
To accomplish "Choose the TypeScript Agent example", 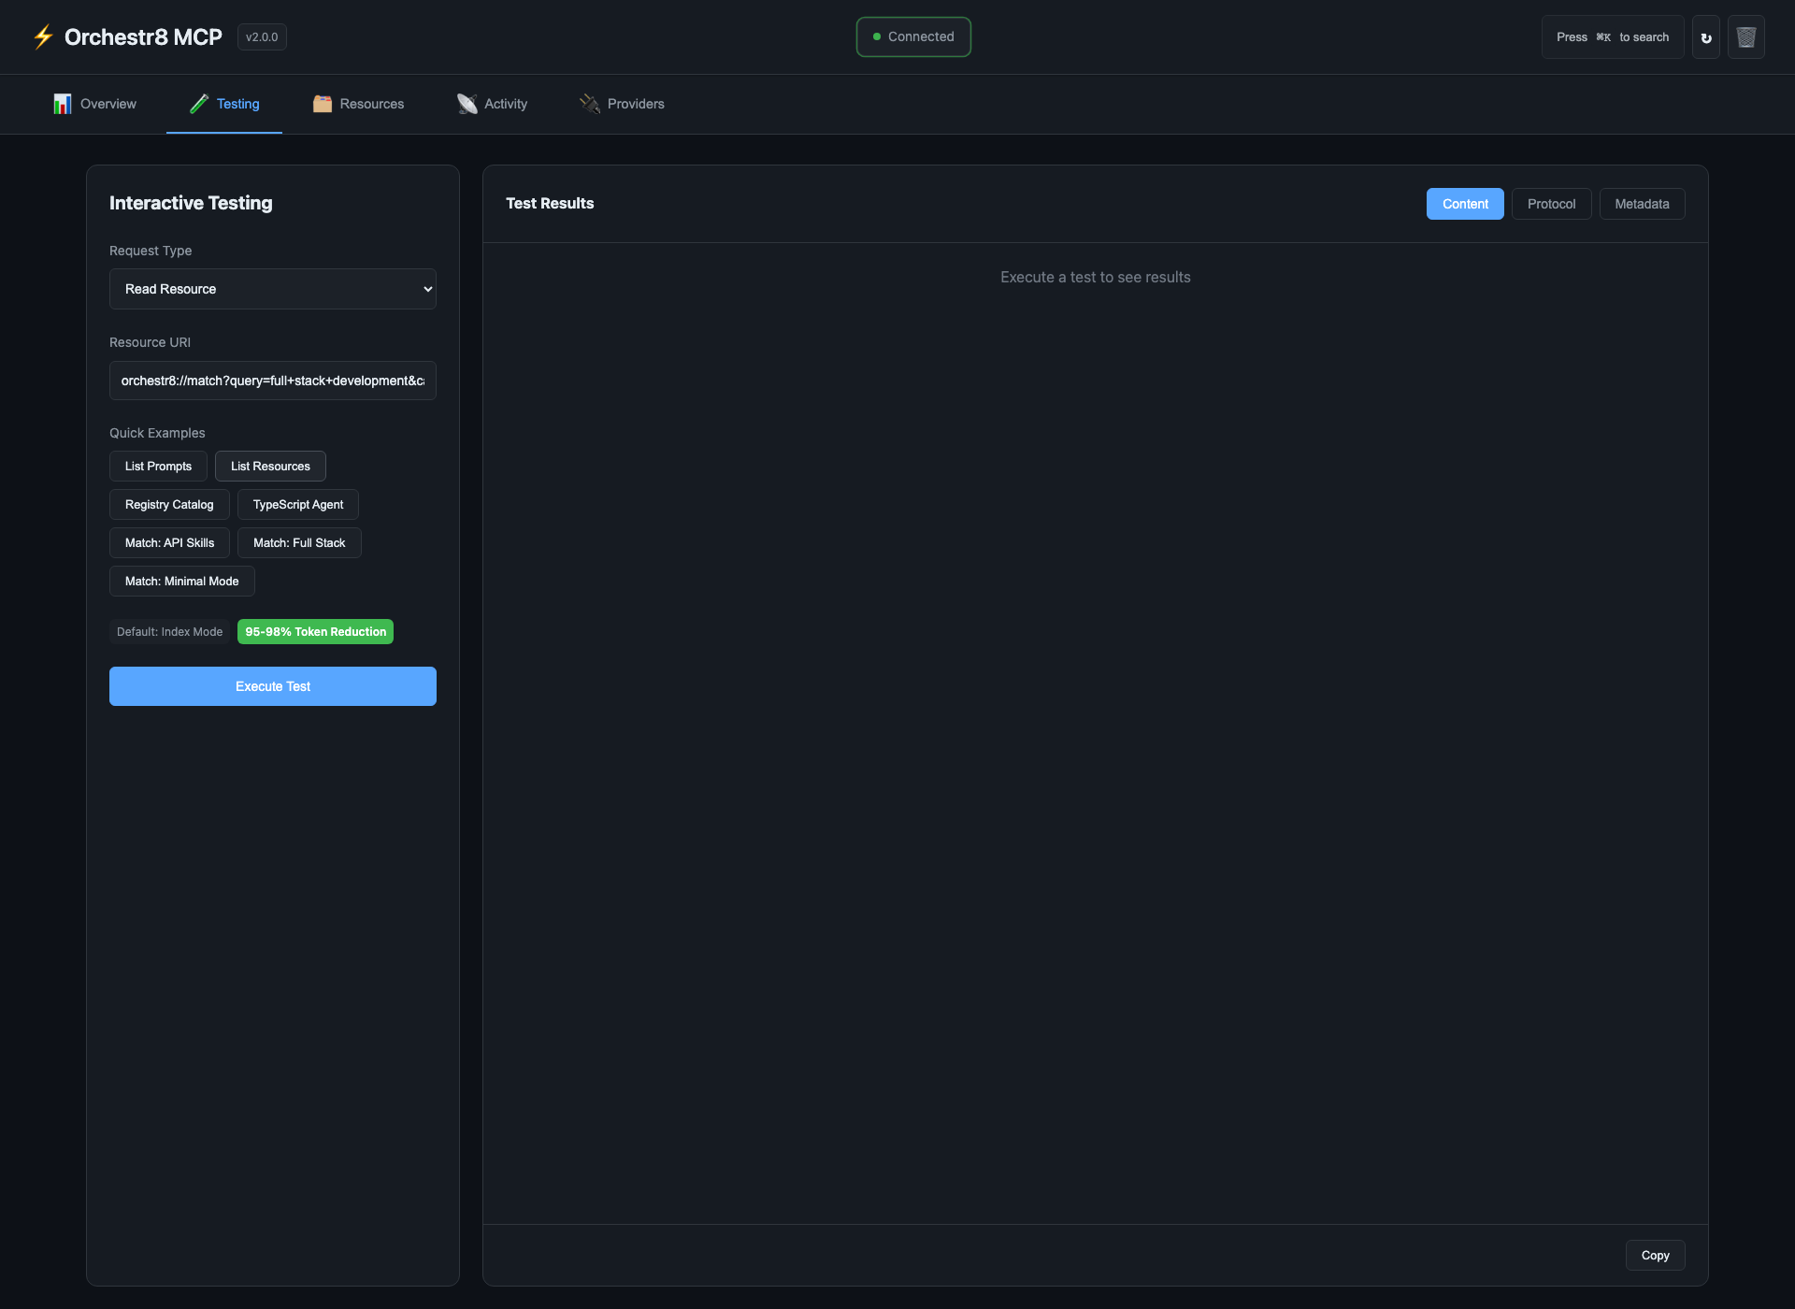I will coord(298,505).
